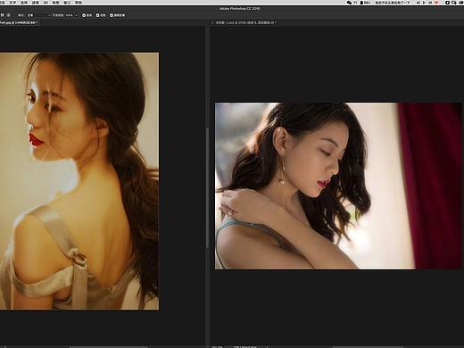This screenshot has height=348, width=464.
Task: Click the song title text in menu bar
Action: [392, 3]
